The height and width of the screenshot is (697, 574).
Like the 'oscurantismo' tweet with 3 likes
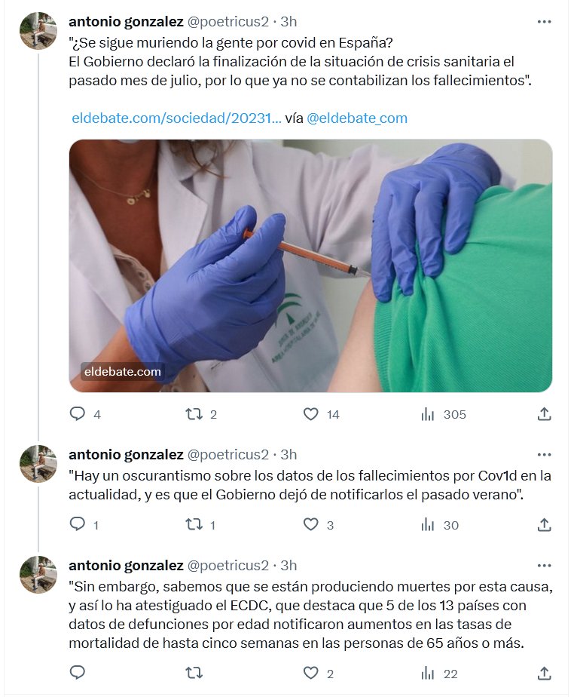tap(310, 525)
